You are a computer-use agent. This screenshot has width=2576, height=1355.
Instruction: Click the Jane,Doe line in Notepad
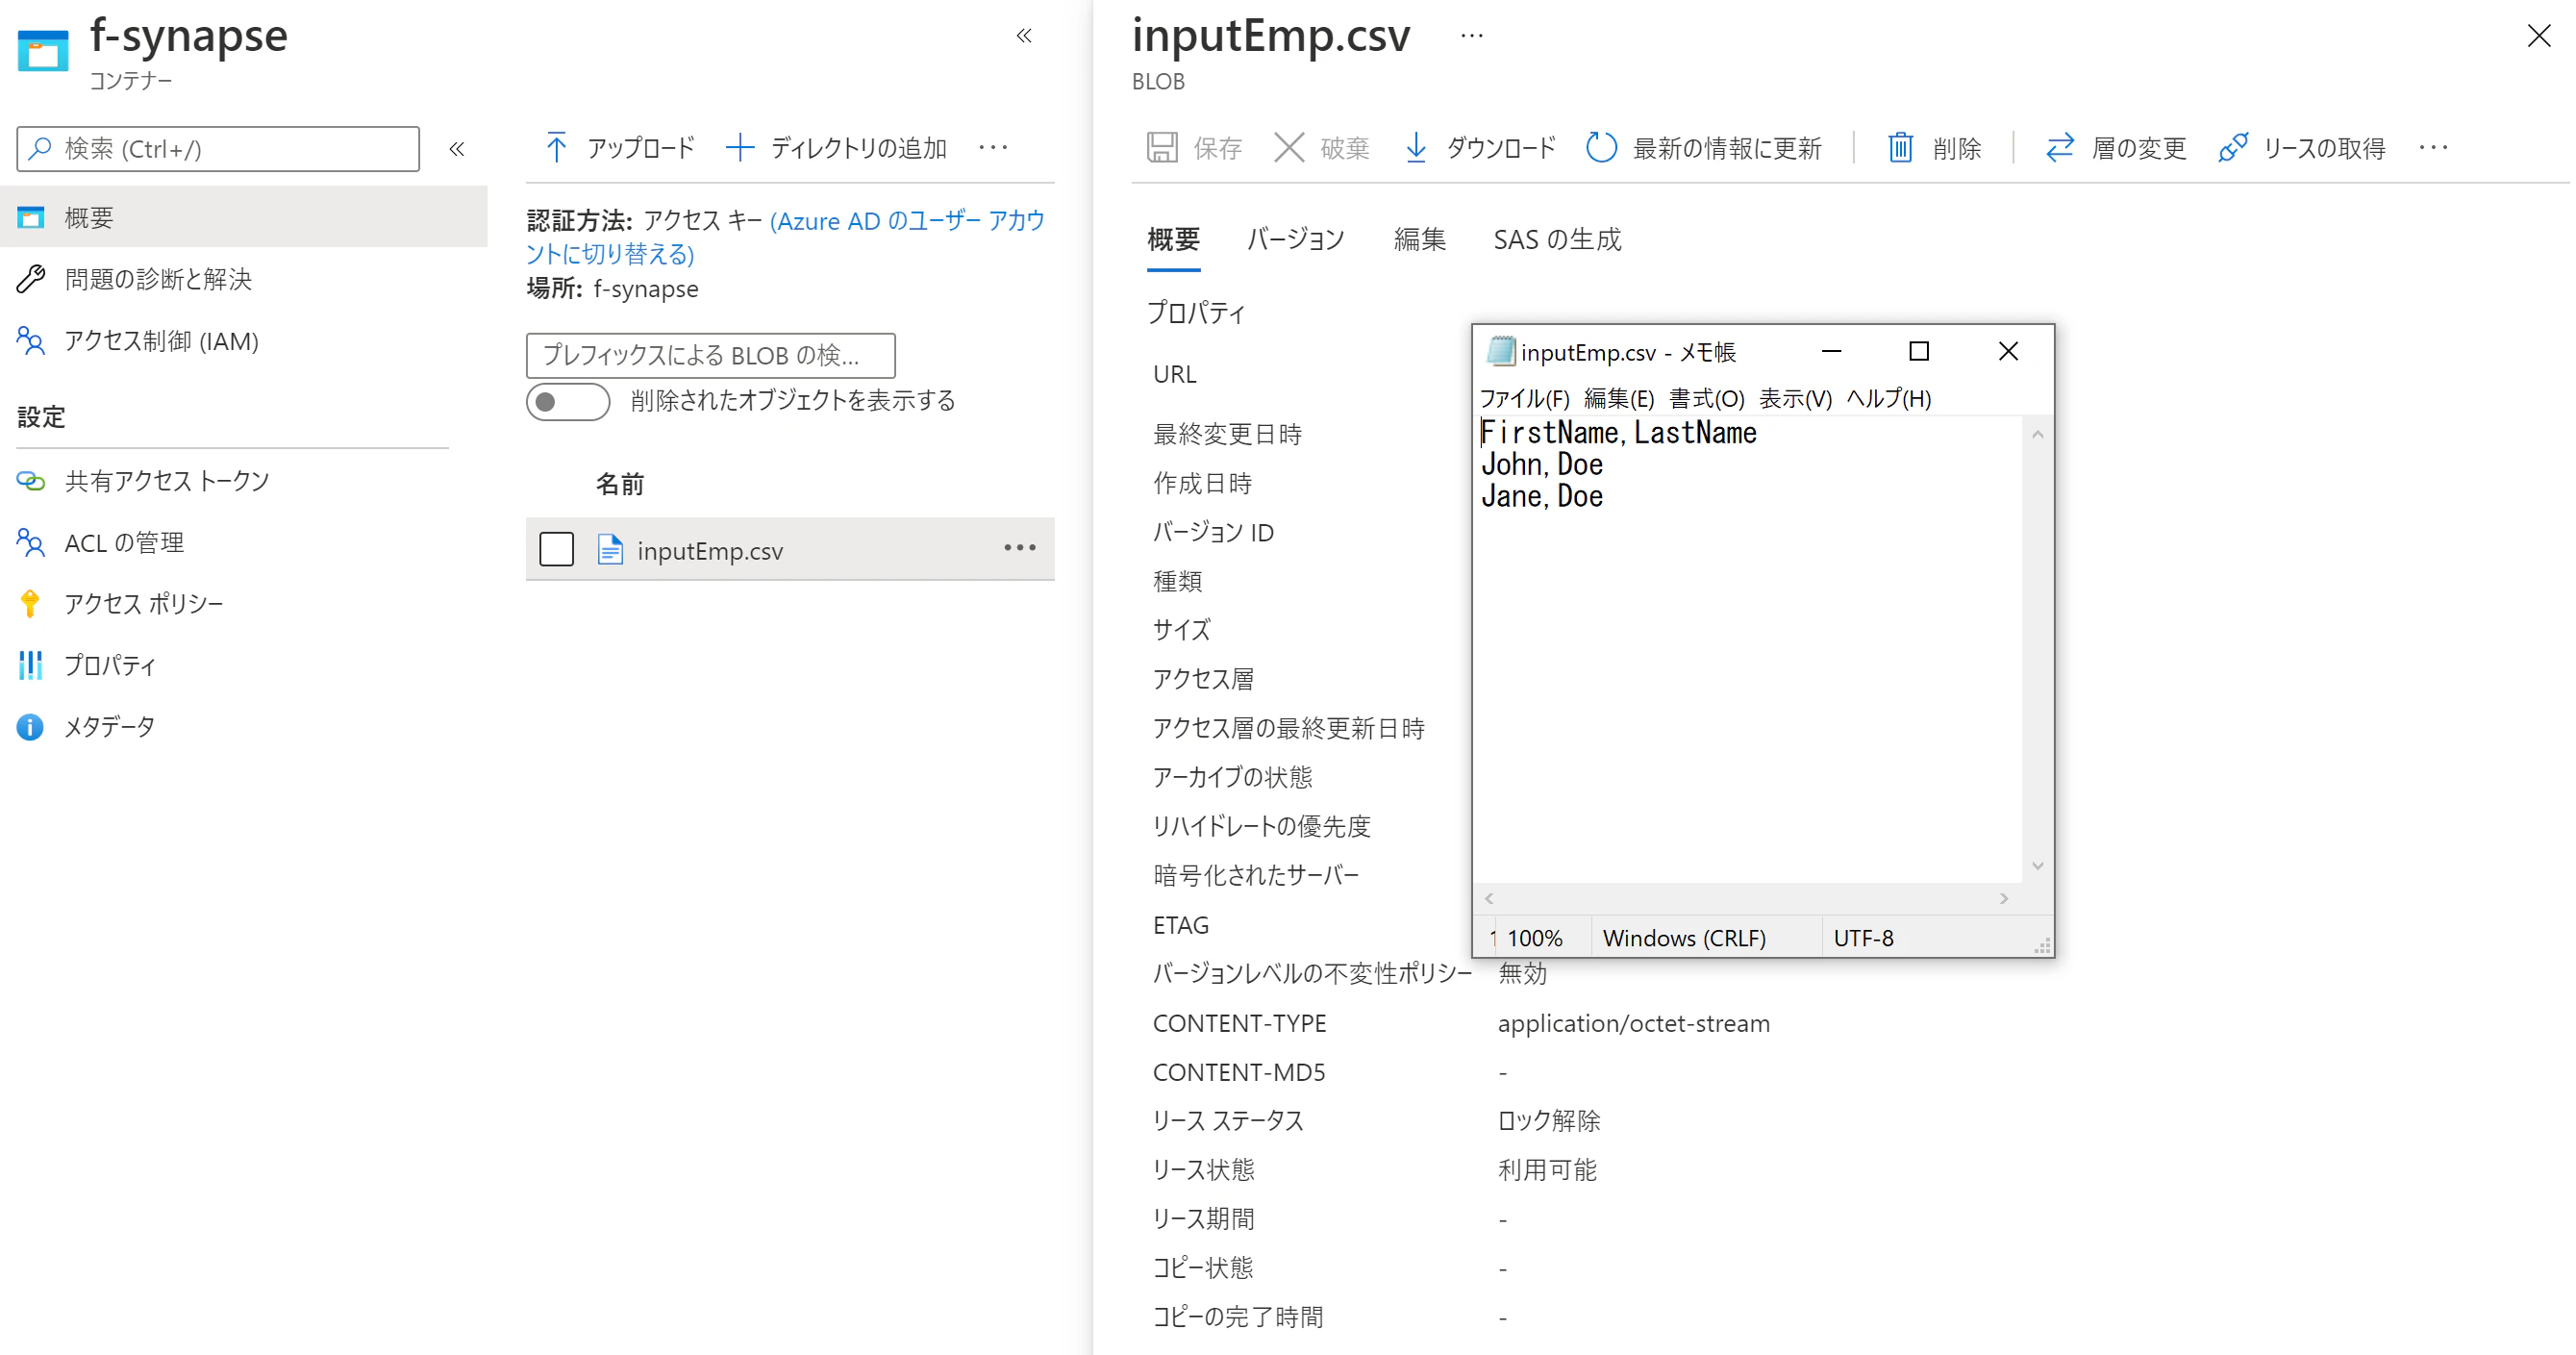coord(1542,497)
